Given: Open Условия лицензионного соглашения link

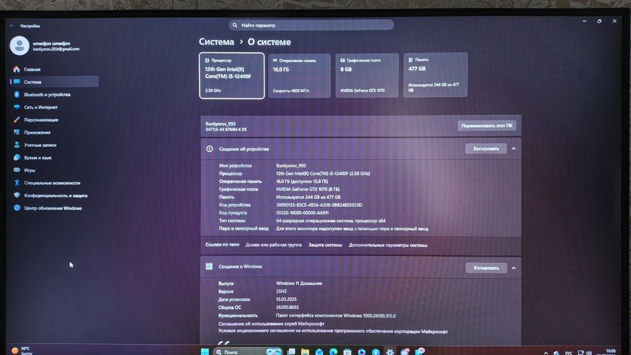Looking at the screenshot, I should [333, 331].
